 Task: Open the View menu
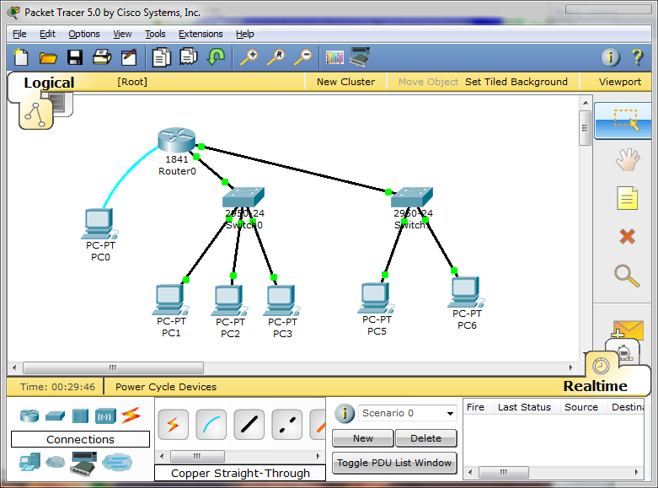point(122,34)
